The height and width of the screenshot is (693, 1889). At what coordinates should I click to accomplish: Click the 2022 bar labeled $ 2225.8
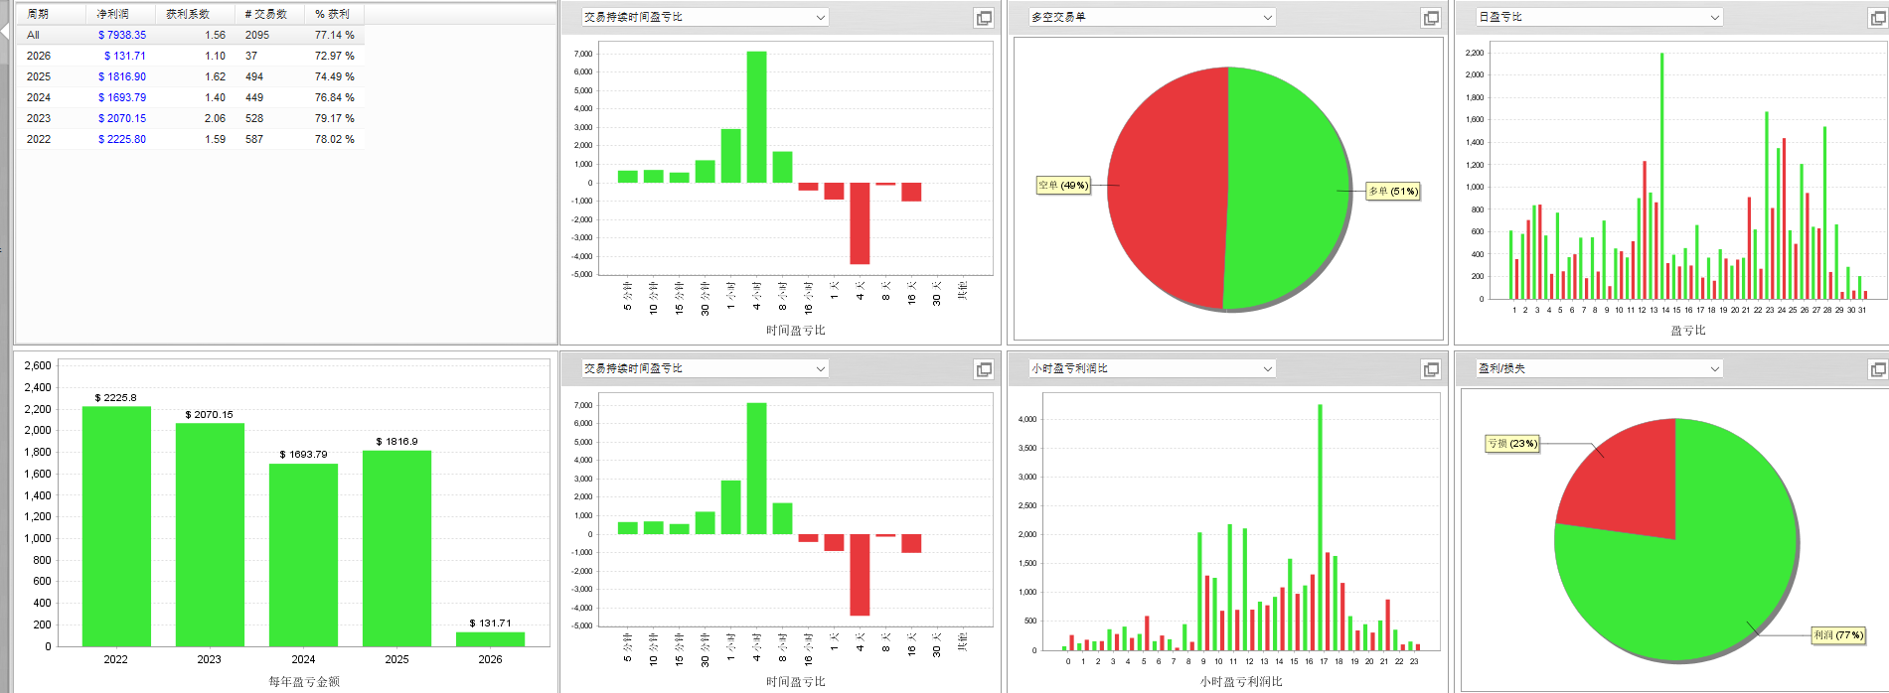tap(116, 526)
